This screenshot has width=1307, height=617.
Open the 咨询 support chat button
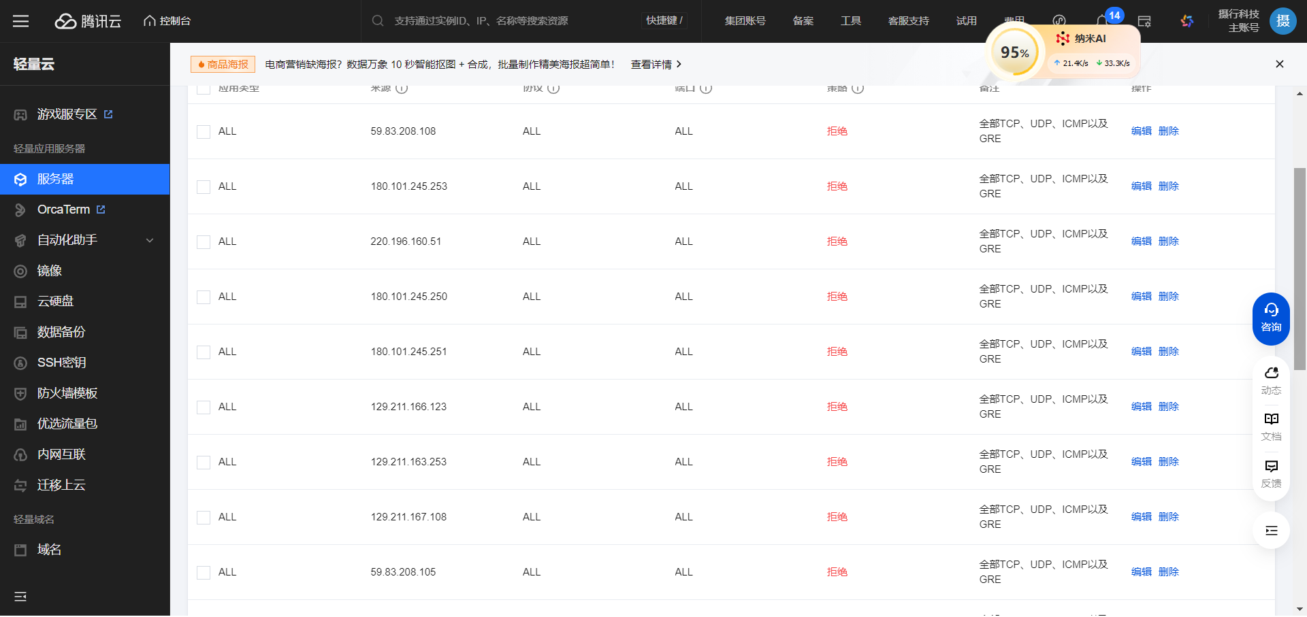coord(1271,318)
